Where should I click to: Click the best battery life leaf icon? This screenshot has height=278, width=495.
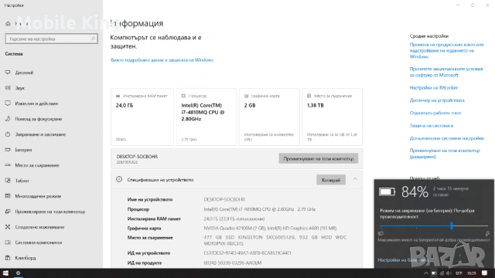click(381, 233)
